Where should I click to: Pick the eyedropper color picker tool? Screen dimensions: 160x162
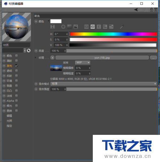point(122,27)
